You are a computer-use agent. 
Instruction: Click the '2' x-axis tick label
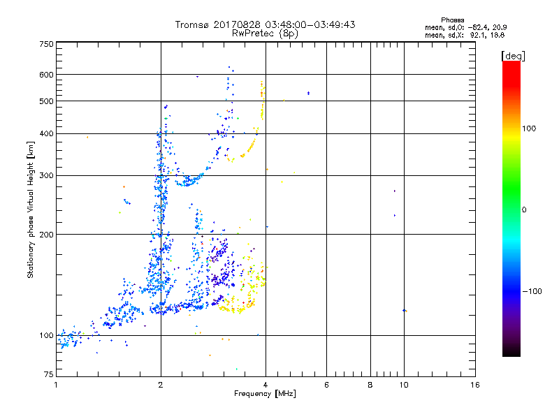(x=161, y=385)
